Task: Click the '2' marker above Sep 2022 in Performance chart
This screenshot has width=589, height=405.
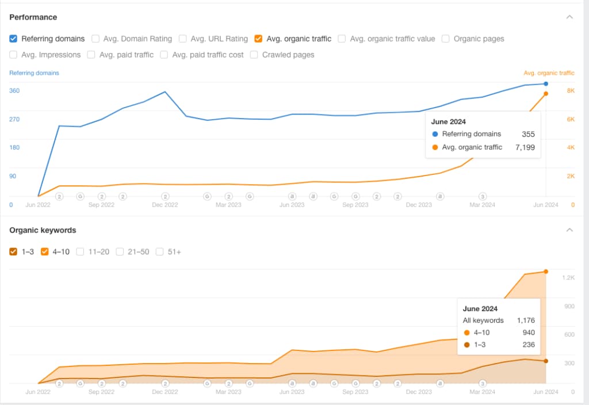Action: pos(101,196)
